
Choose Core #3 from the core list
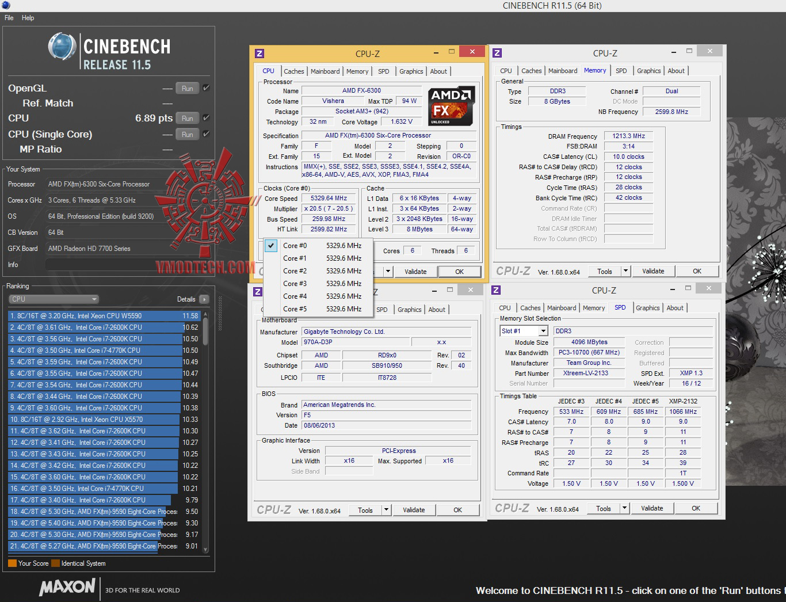click(x=318, y=284)
